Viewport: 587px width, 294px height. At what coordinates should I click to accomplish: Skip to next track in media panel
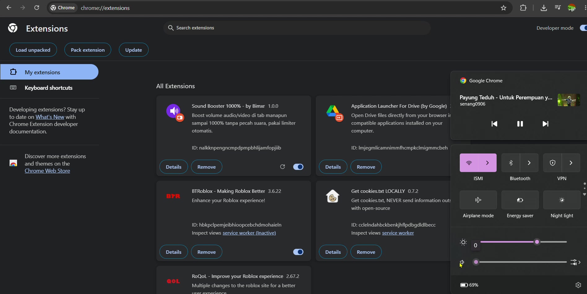(x=546, y=124)
